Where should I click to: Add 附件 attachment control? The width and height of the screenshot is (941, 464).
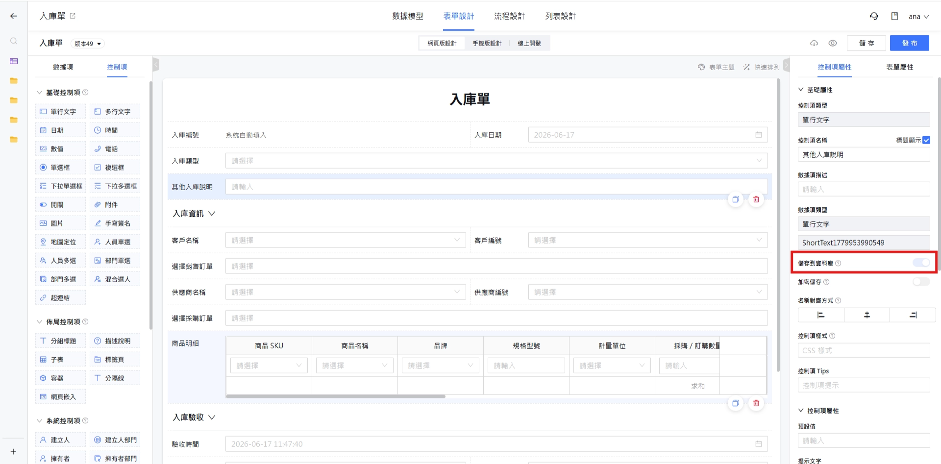115,205
